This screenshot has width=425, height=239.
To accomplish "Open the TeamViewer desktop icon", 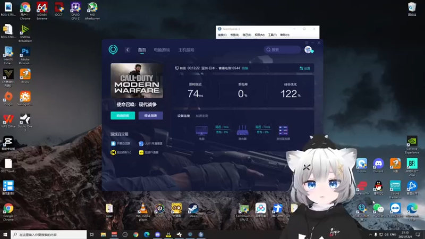I will tap(395, 210).
